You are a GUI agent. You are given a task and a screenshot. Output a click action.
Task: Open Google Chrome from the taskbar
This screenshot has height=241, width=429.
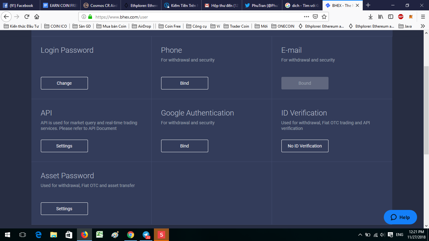[x=131, y=235]
